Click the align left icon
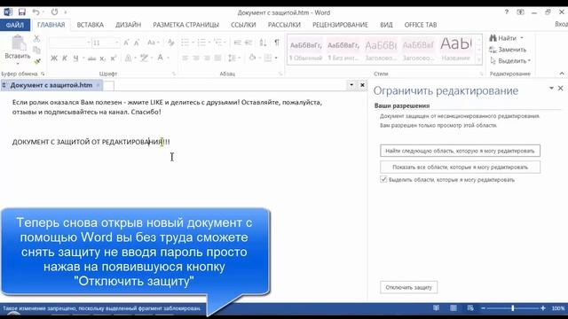The width and height of the screenshot is (568, 319). pyautogui.click(x=185, y=58)
